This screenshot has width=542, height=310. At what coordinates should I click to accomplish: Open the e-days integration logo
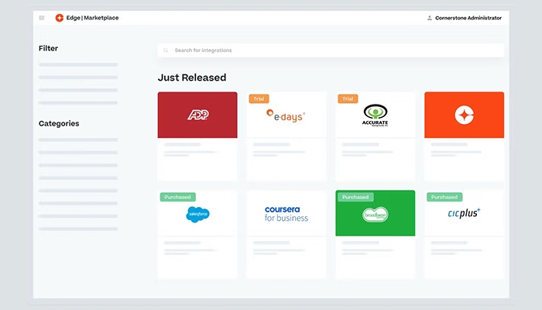(286, 115)
